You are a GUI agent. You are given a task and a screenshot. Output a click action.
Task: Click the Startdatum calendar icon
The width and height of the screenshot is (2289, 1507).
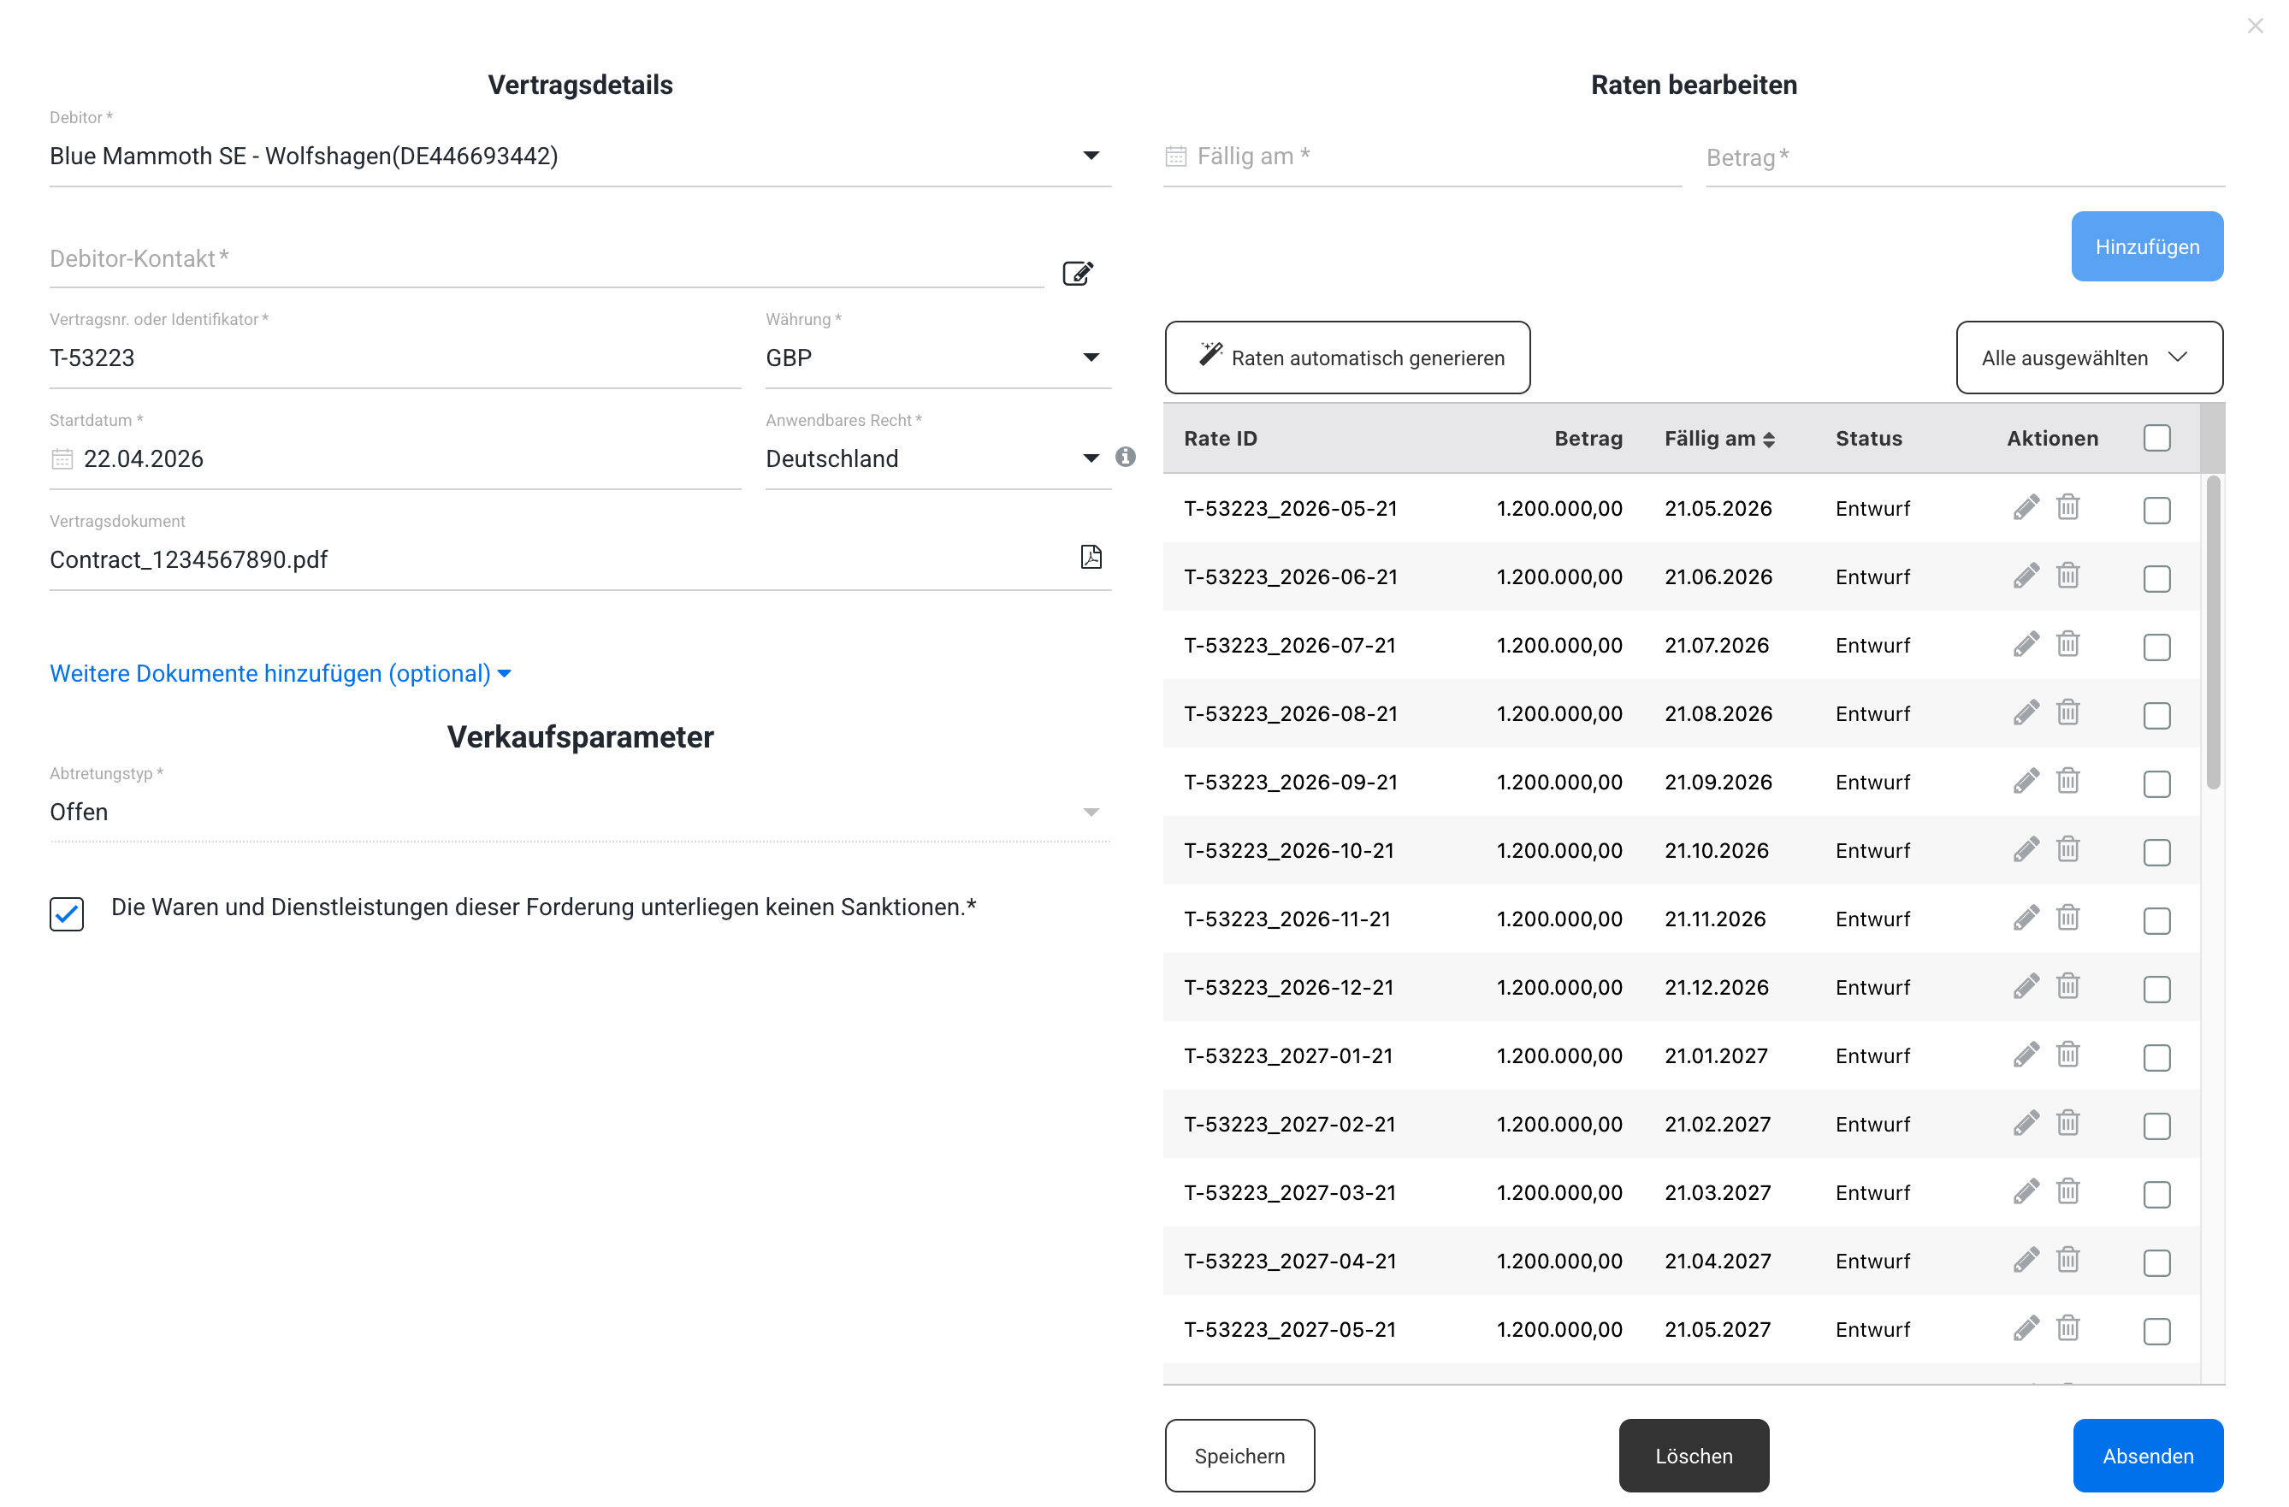pos(62,458)
